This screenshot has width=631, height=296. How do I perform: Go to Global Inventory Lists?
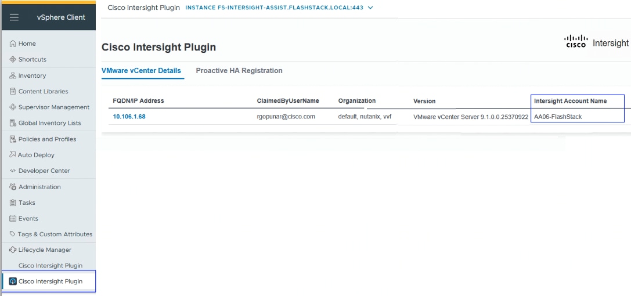pos(49,123)
